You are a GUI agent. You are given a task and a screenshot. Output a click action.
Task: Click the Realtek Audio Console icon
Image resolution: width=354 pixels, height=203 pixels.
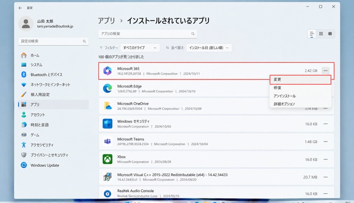pyautogui.click(x=108, y=194)
